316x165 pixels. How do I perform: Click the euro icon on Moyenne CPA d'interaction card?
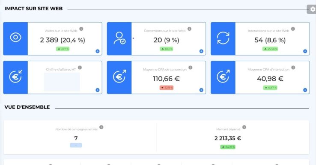223,76
